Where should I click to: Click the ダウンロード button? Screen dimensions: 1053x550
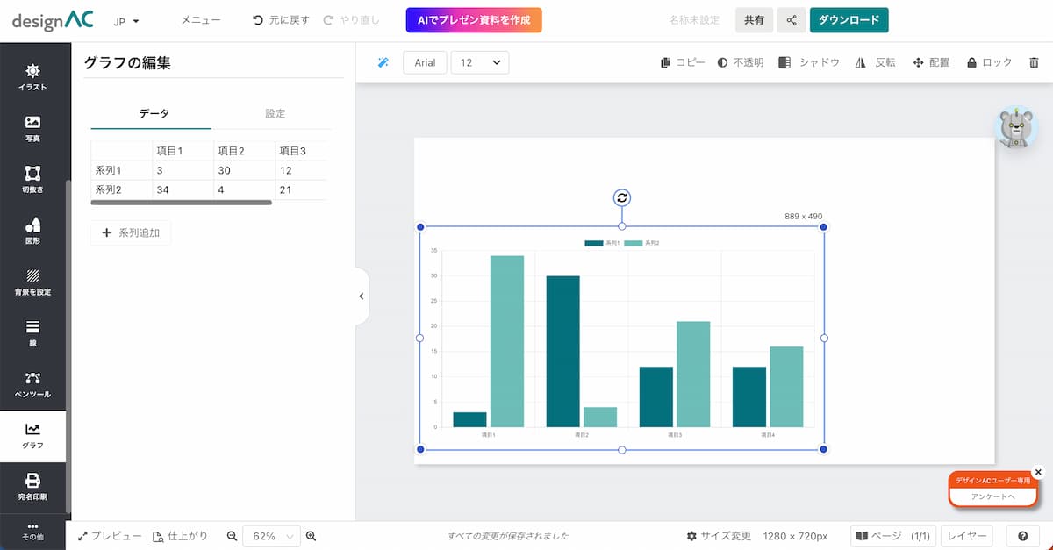849,20
